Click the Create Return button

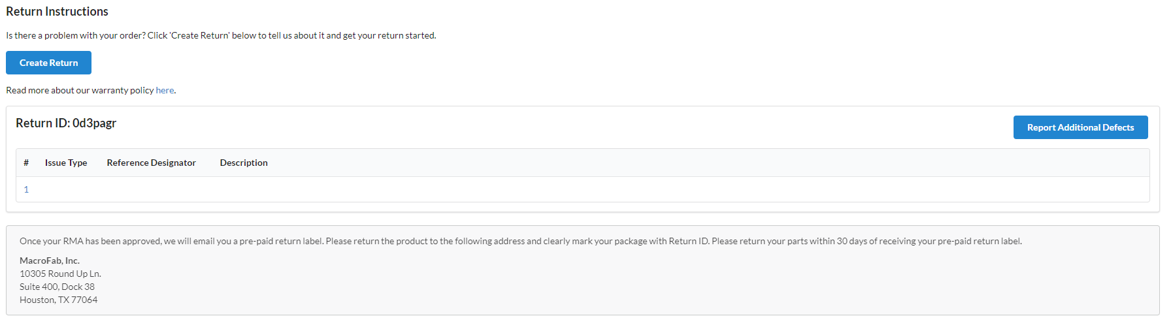point(48,63)
